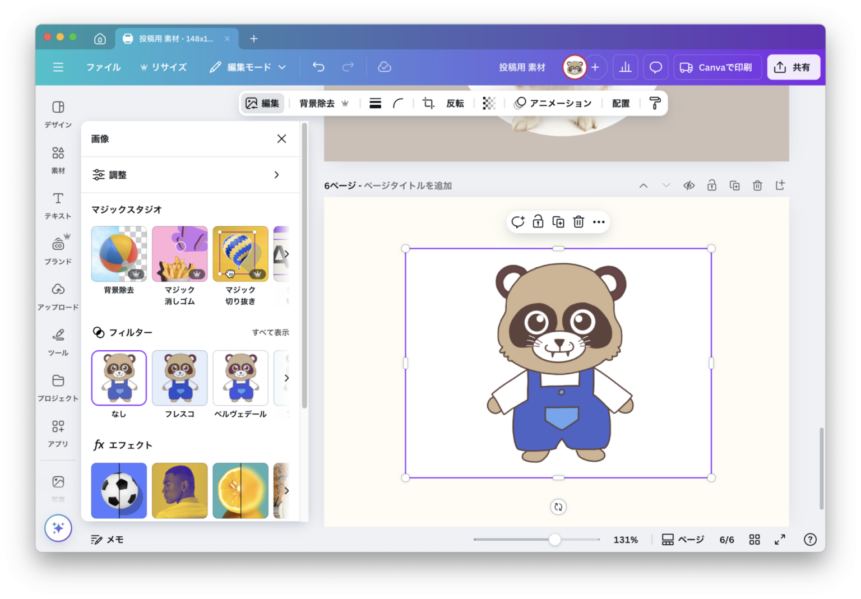Click the arrow to reveal more filters
Viewport: 861px width, 599px height.
pyautogui.click(x=286, y=378)
